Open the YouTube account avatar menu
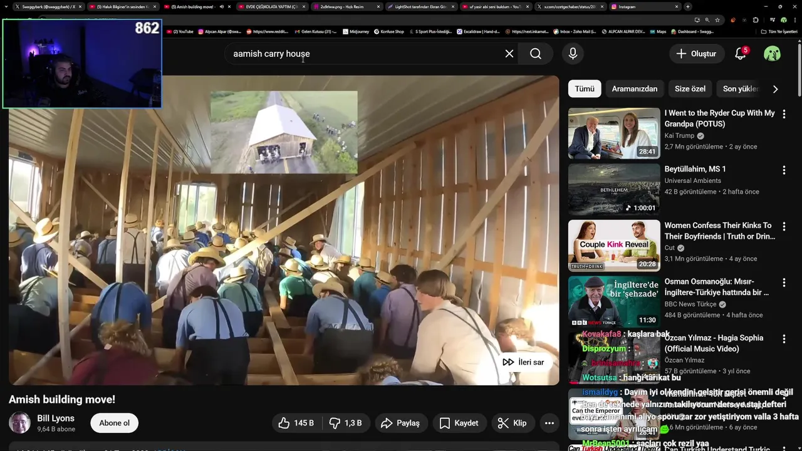This screenshot has width=802, height=451. pos(772,54)
